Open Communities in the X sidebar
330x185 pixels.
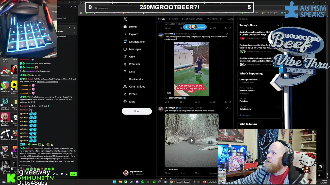(x=134, y=87)
